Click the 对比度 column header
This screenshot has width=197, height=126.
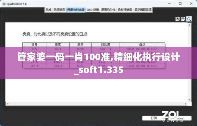pos(105,45)
